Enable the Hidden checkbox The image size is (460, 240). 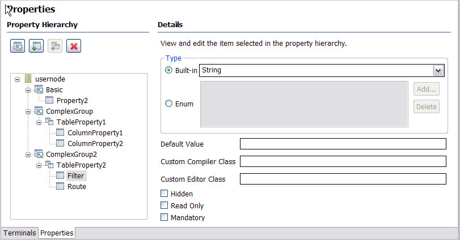tap(164, 194)
